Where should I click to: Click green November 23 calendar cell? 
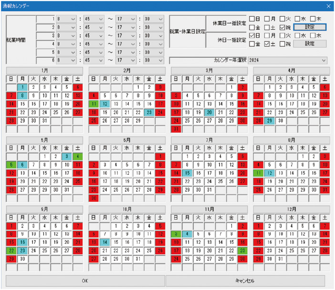click(x=242, y=249)
